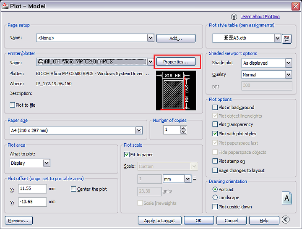Open the Paper size dropdown

tap(139, 130)
